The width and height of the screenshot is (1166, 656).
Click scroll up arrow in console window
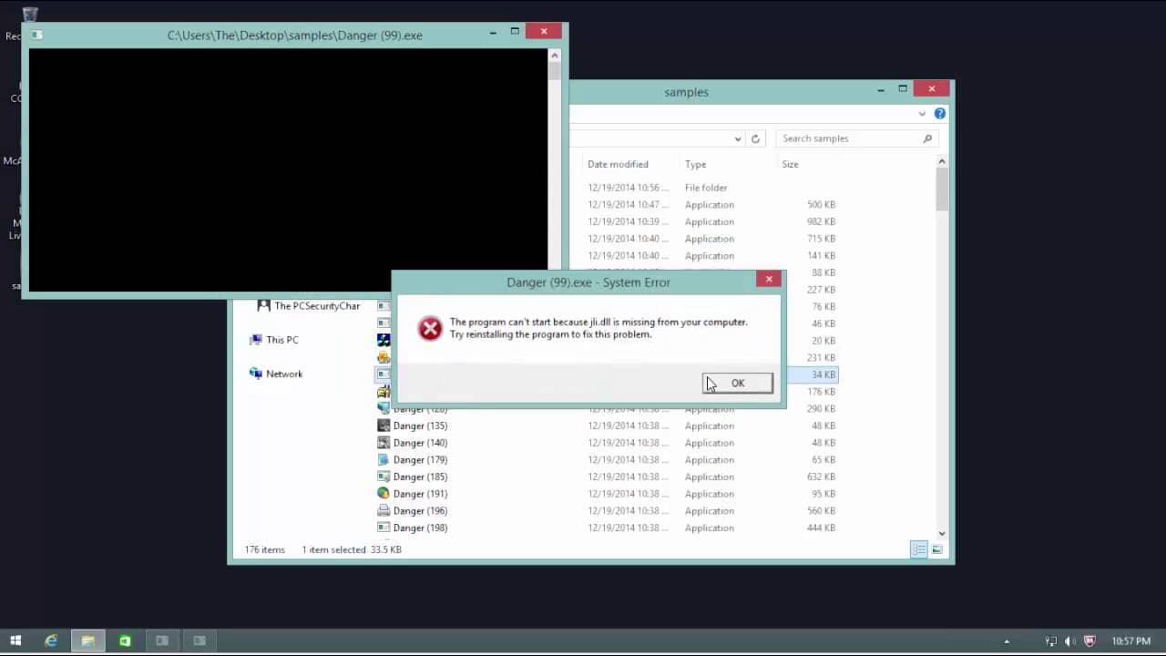coord(555,55)
